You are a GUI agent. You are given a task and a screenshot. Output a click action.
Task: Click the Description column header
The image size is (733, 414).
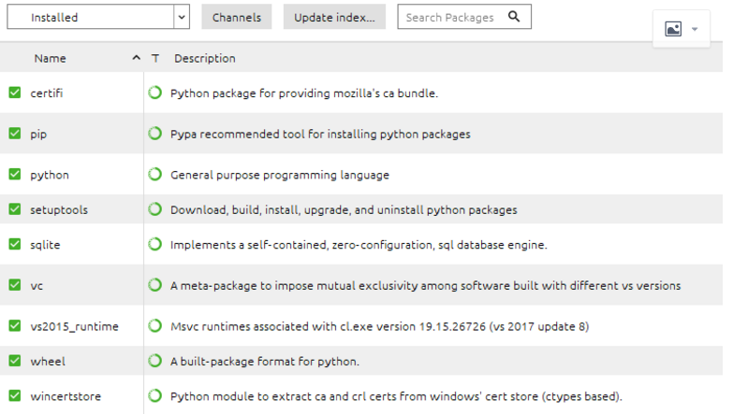click(205, 58)
